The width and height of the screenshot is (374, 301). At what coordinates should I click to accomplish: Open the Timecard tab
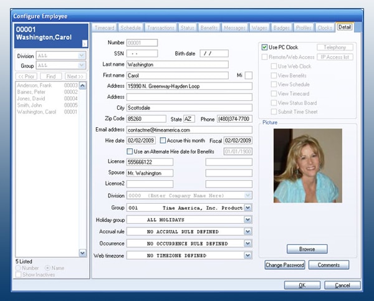click(105, 28)
